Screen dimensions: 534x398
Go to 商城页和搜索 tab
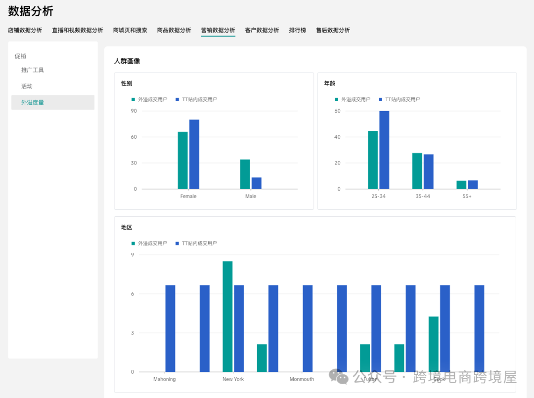(x=130, y=30)
